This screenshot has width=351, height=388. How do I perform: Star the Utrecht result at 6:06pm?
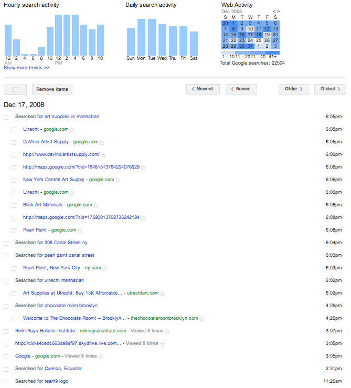[x=72, y=193]
